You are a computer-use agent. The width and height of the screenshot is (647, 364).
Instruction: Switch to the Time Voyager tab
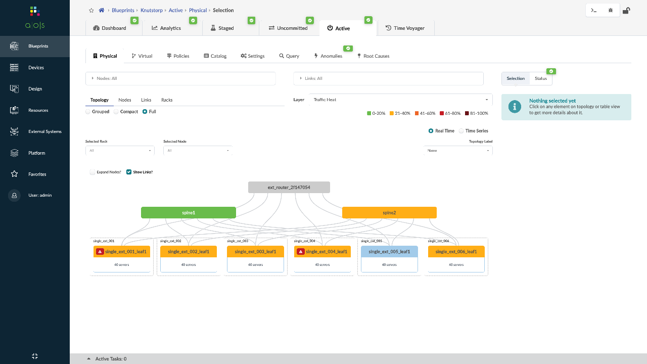click(x=405, y=28)
